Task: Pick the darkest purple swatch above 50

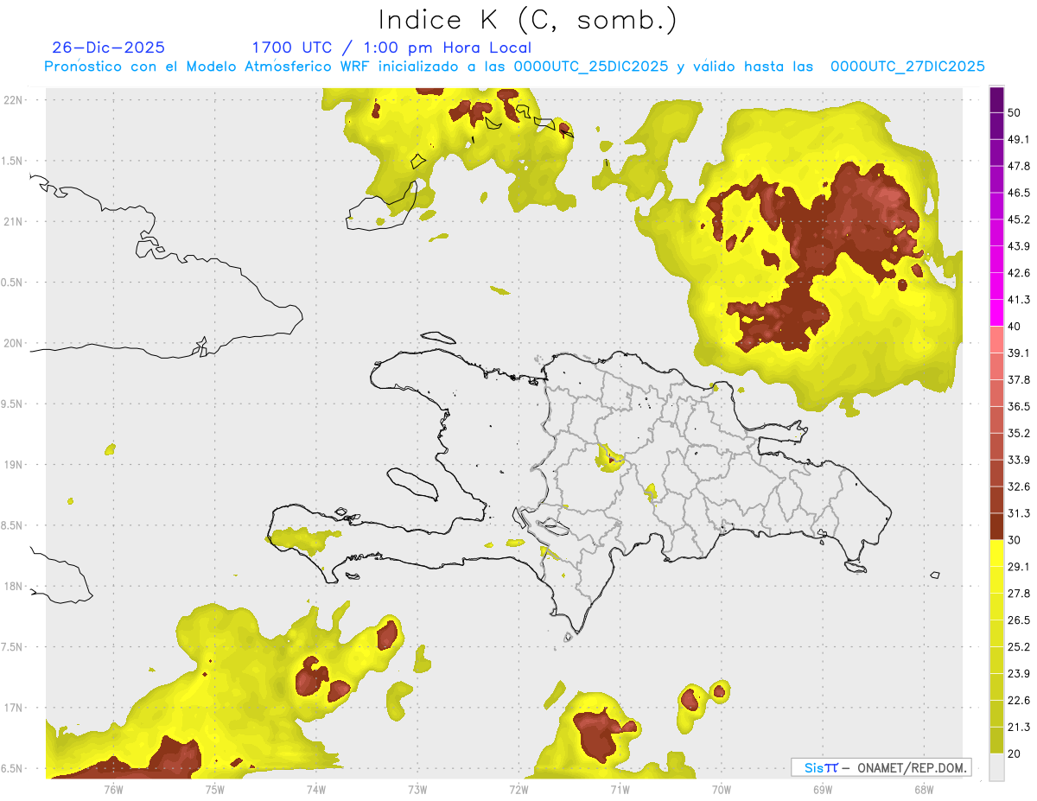Action: 996,99
